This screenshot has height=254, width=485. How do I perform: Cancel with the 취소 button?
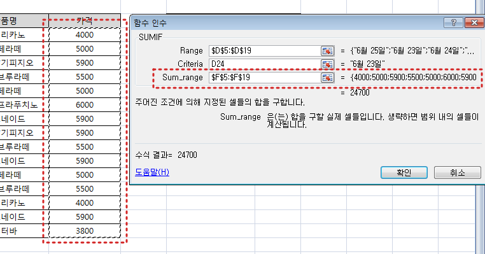458,173
